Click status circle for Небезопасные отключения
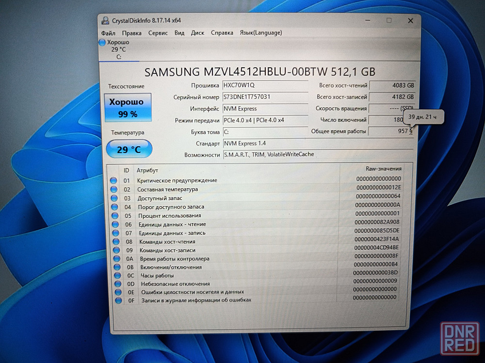 pos(118,284)
